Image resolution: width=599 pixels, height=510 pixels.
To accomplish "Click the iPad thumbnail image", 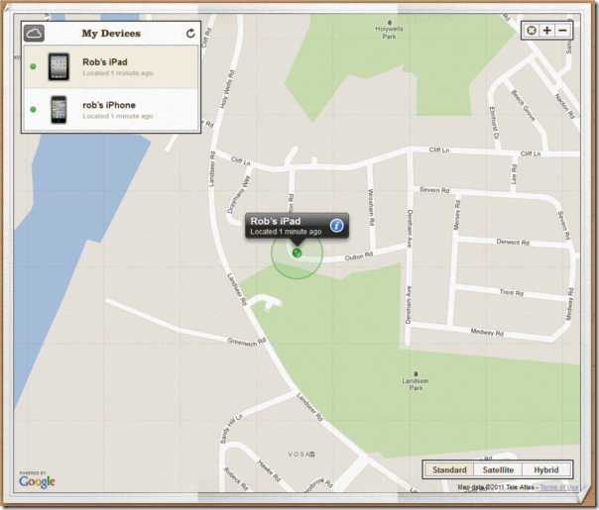I will coord(59,66).
